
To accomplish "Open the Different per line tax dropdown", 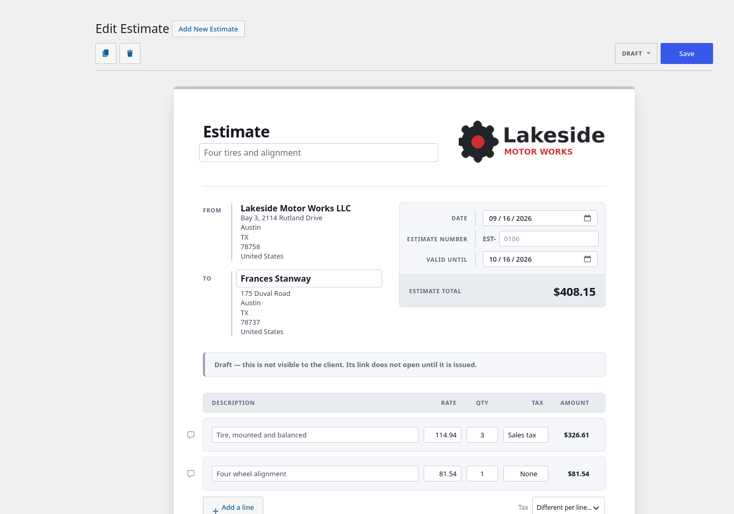I will 568,507.
